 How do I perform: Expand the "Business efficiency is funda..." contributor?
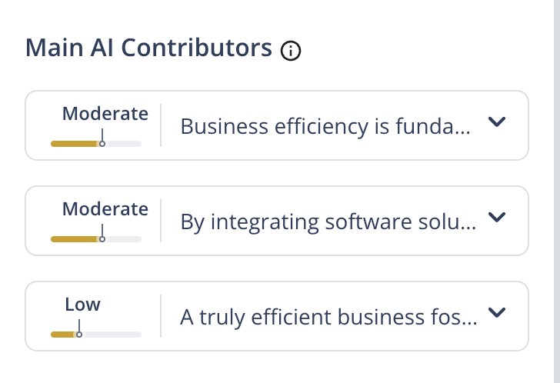[498, 122]
